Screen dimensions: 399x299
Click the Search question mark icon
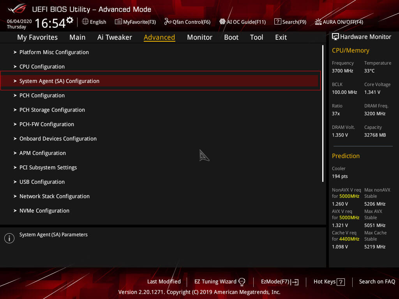point(277,22)
